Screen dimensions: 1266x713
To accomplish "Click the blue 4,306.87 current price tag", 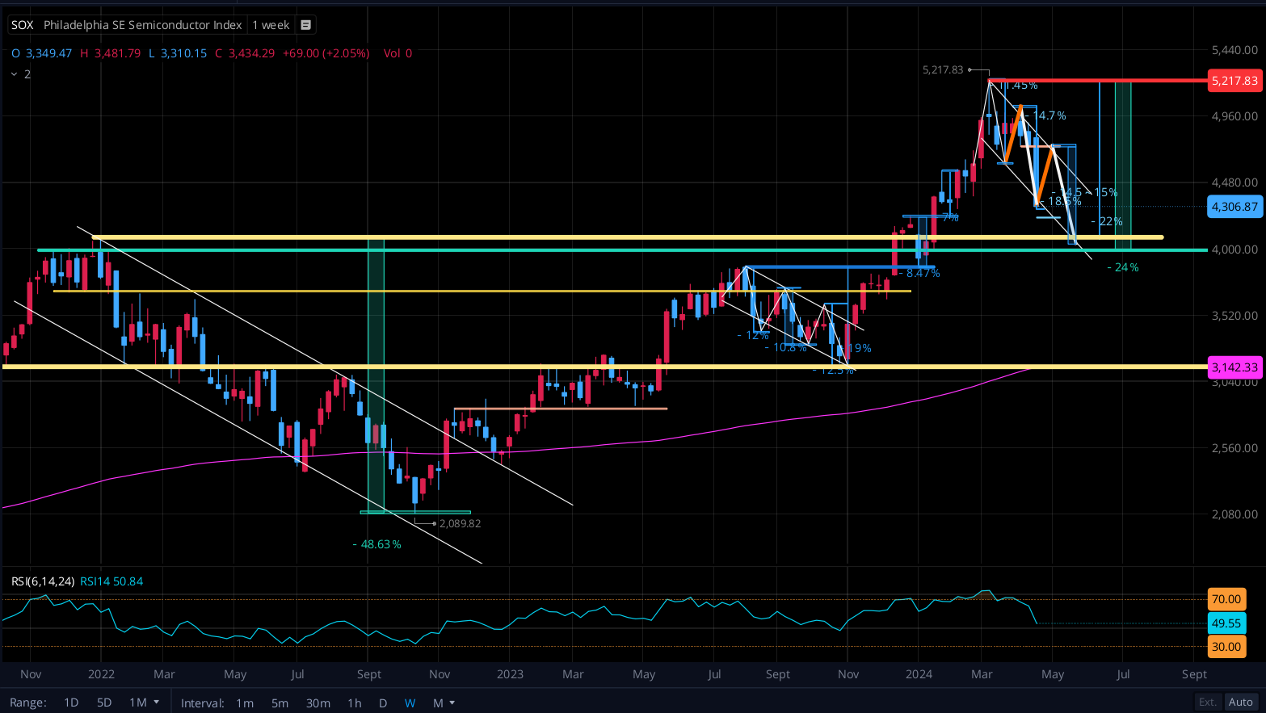I will coord(1234,206).
